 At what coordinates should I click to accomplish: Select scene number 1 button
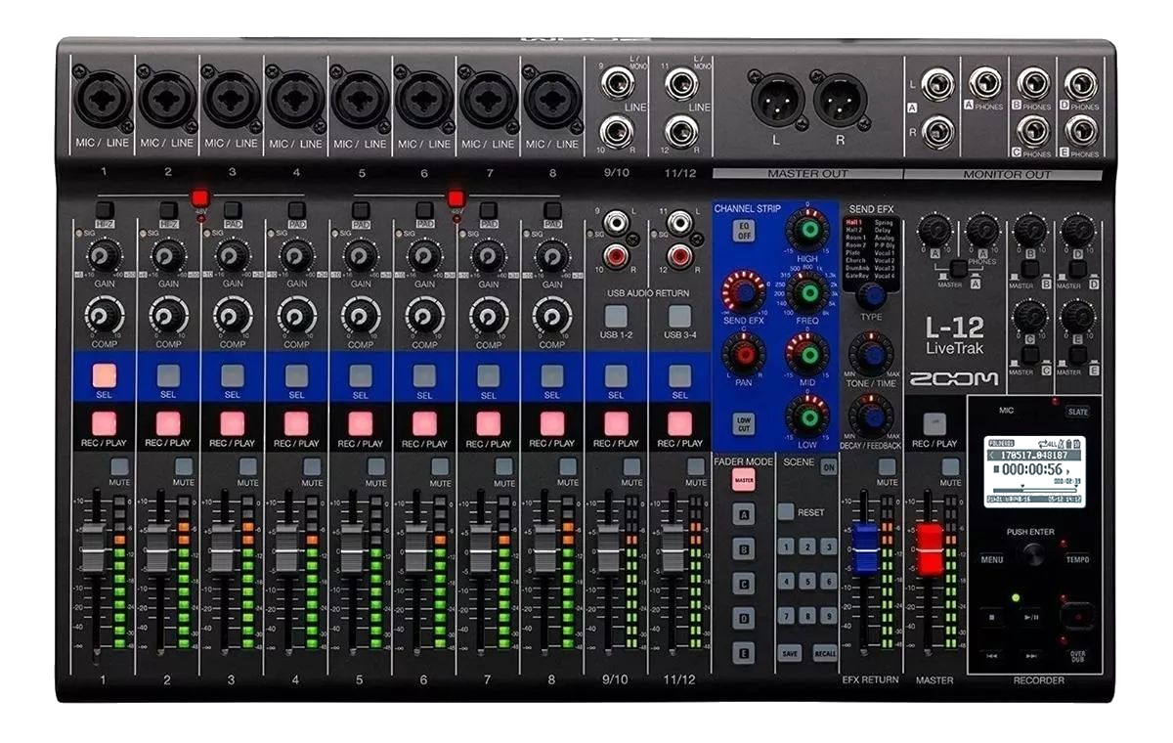788,546
